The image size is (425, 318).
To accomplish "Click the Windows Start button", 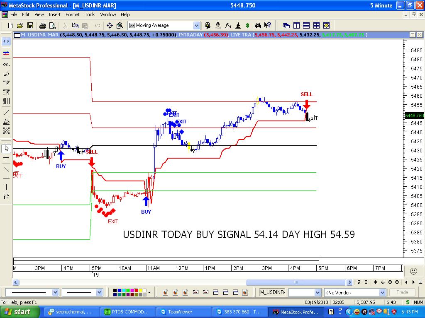I will coord(17,312).
